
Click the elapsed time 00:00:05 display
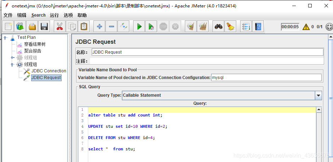pyautogui.click(x=290, y=27)
